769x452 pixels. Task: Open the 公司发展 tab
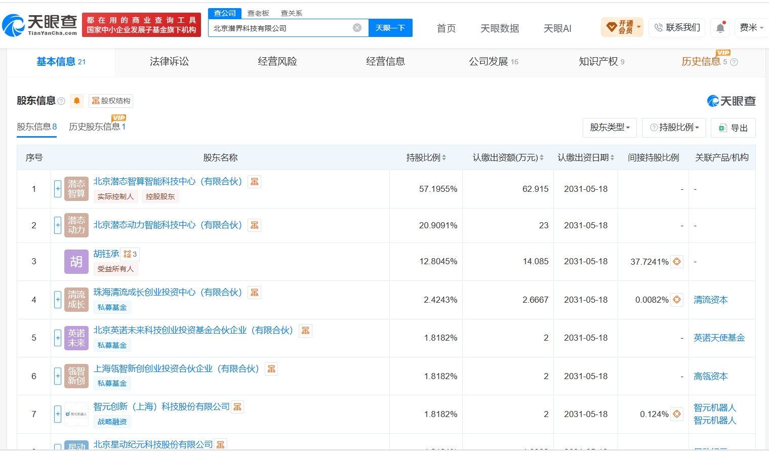pyautogui.click(x=494, y=62)
